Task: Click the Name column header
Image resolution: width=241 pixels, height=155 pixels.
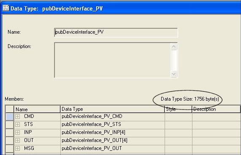Action: click(x=37, y=109)
